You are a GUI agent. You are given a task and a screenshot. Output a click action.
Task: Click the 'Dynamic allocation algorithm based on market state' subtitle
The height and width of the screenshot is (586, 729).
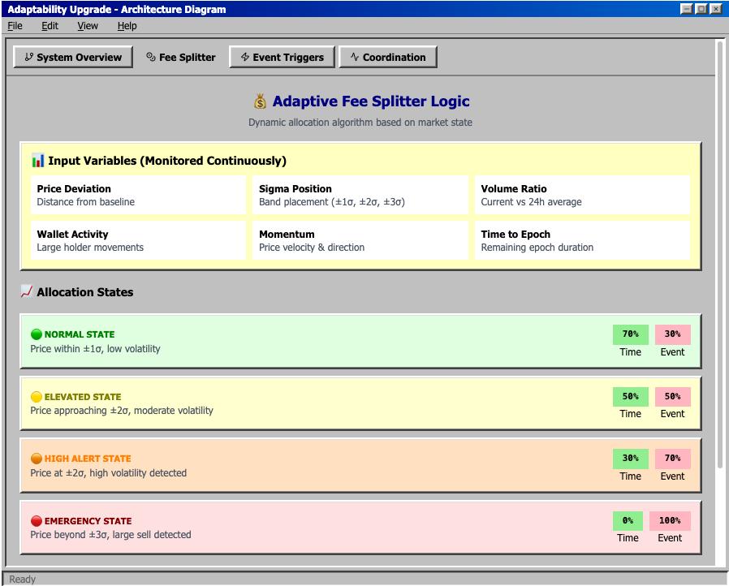(x=360, y=123)
